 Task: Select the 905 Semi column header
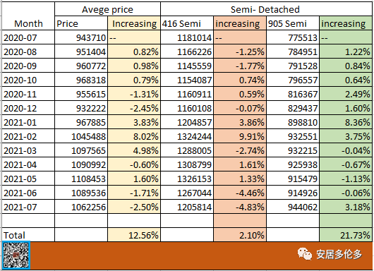293,23
